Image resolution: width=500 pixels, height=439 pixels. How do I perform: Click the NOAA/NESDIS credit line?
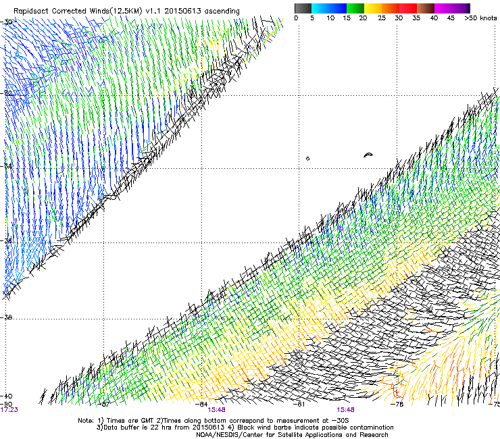292,435
